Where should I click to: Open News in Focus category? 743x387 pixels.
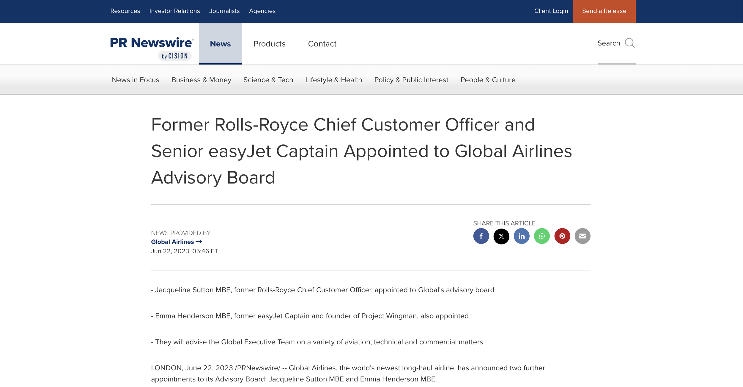(x=136, y=80)
